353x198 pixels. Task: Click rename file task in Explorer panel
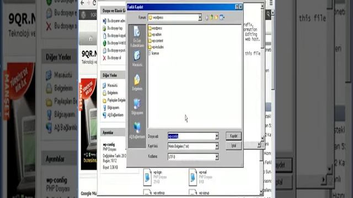pyautogui.click(x=114, y=21)
